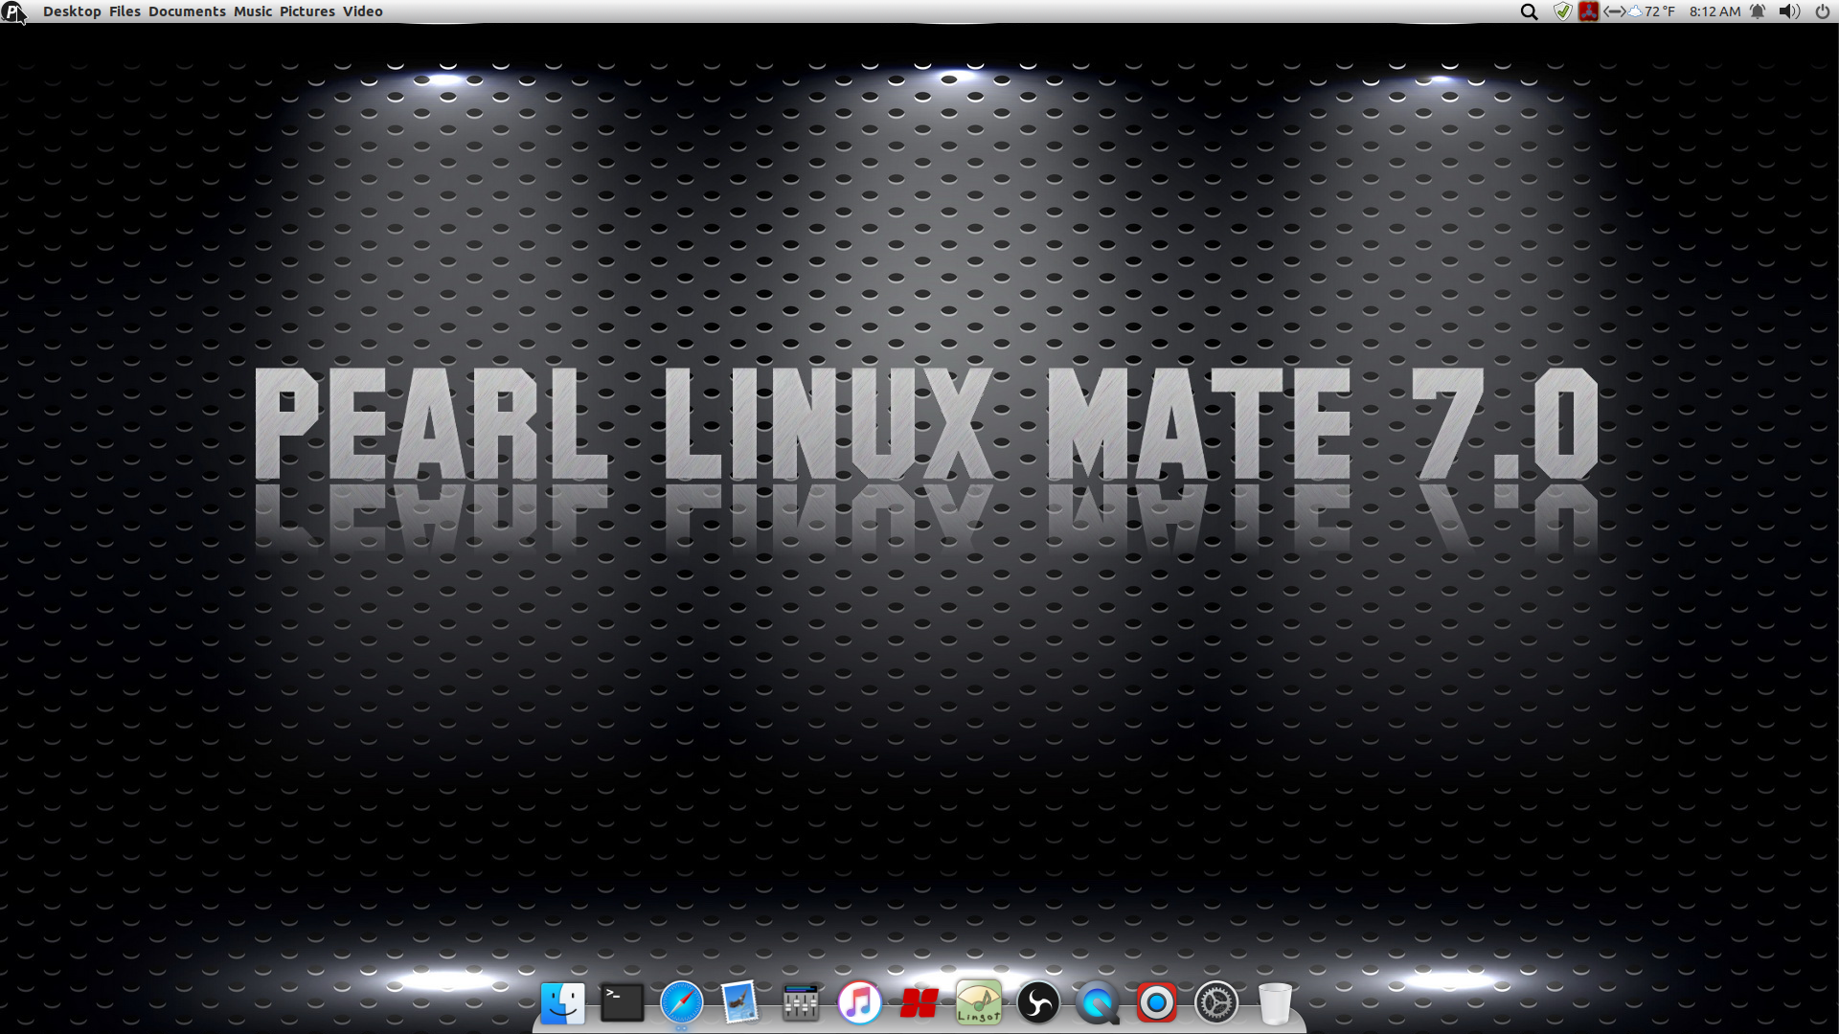1839x1034 pixels.
Task: Launch the blue Q media player from dock
Action: click(x=1097, y=1003)
